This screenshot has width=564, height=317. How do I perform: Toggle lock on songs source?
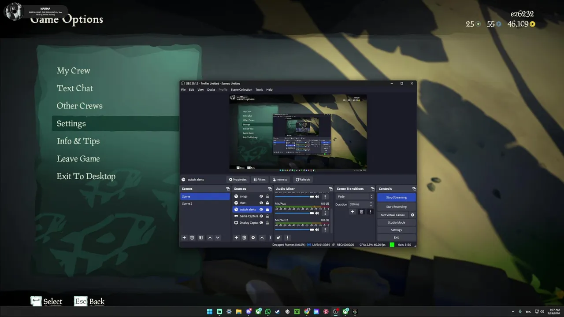pos(267,196)
